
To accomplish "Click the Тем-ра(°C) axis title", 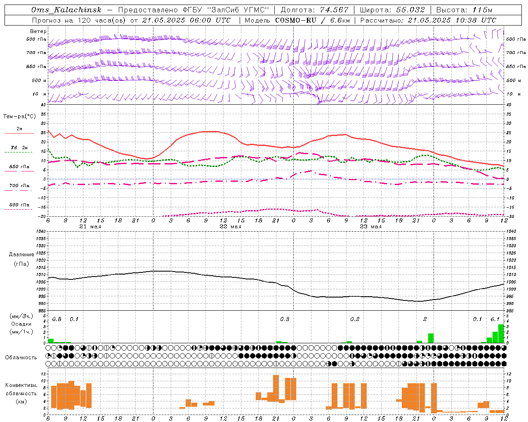I will (x=19, y=117).
